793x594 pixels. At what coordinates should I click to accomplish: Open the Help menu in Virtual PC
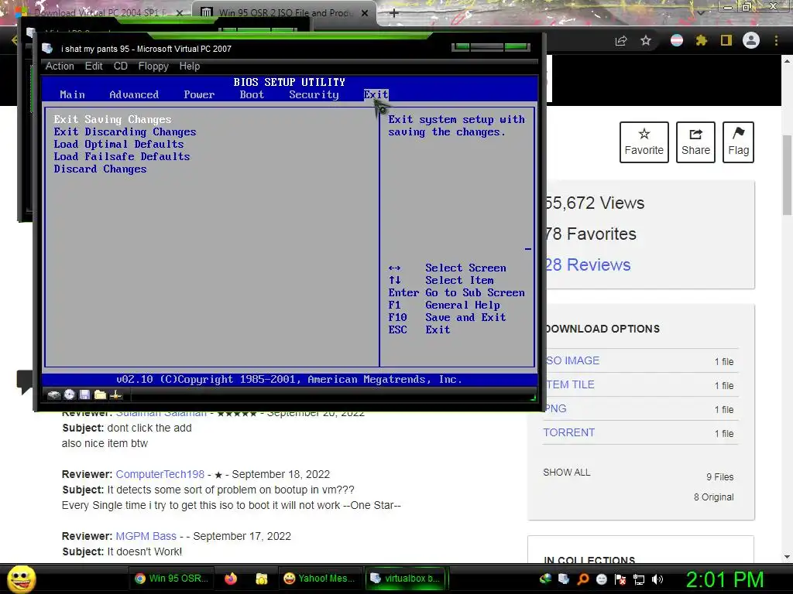(190, 67)
